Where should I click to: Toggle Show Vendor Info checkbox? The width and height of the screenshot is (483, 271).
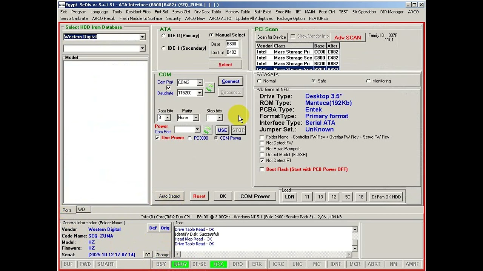pos(293,36)
